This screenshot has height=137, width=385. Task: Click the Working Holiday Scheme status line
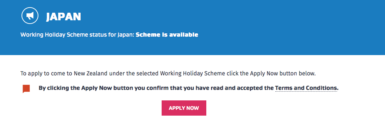coord(109,35)
